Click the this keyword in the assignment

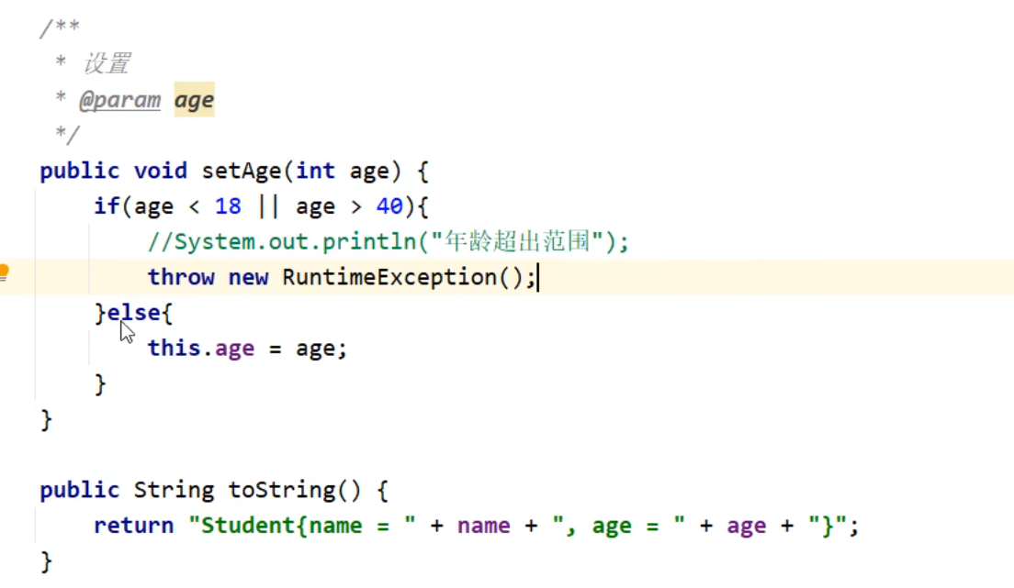click(x=174, y=349)
